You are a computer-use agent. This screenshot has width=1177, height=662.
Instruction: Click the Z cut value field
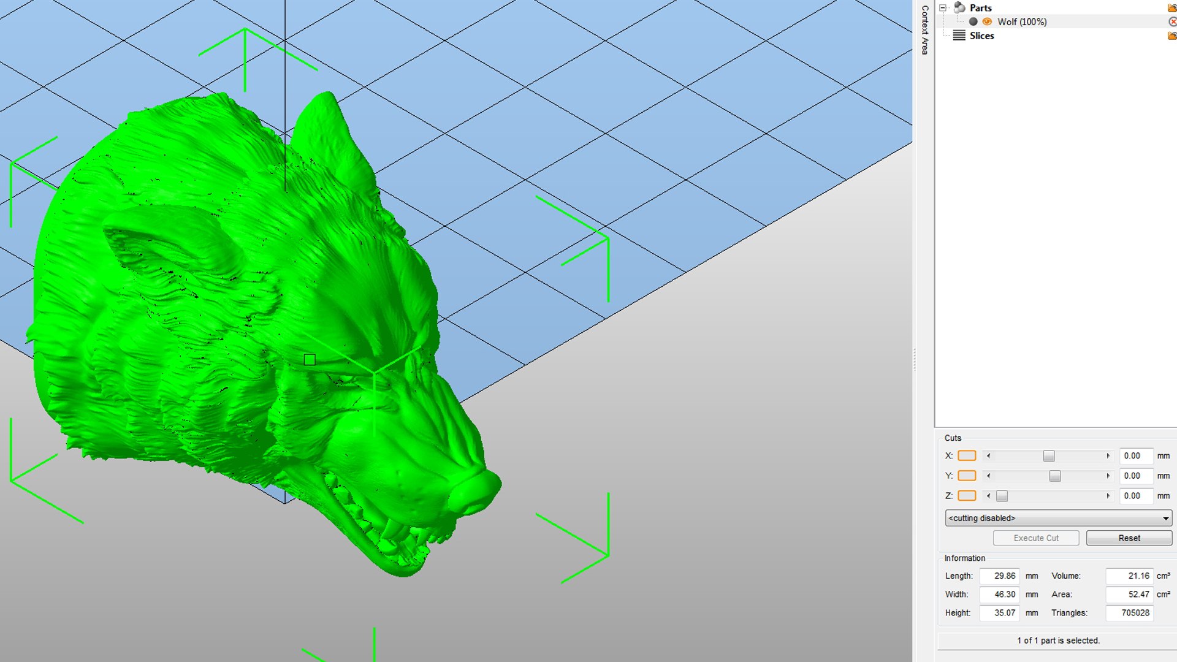pos(1136,496)
